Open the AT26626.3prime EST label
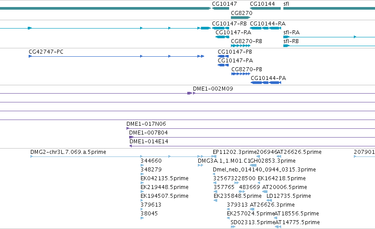 [x=272, y=205]
